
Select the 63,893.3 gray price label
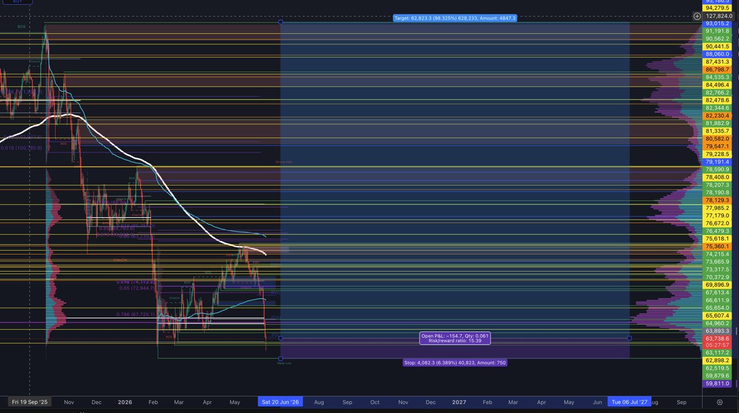click(717, 331)
